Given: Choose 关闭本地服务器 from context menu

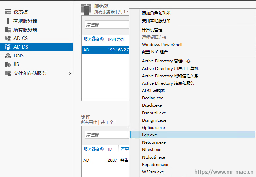Looking at the screenshot, I should (156, 20).
